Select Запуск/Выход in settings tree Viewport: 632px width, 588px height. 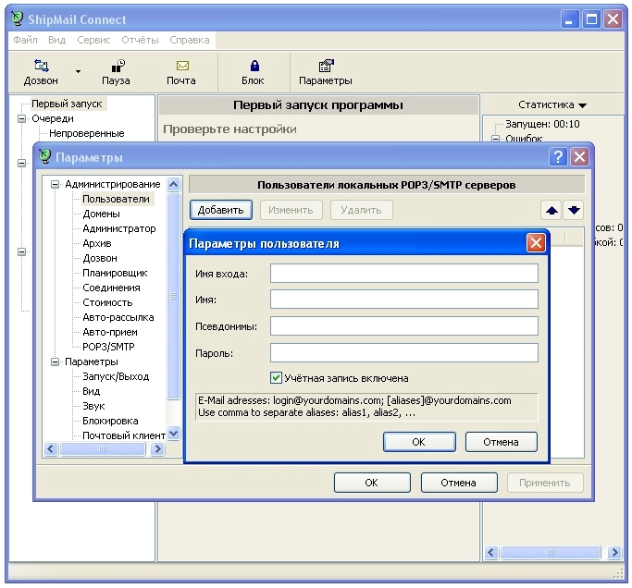pyautogui.click(x=116, y=376)
